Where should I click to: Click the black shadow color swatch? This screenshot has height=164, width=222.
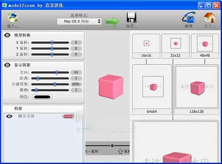(42, 97)
